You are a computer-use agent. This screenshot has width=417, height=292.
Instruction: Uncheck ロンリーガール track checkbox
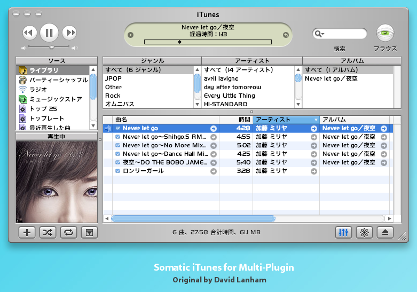(x=118, y=171)
